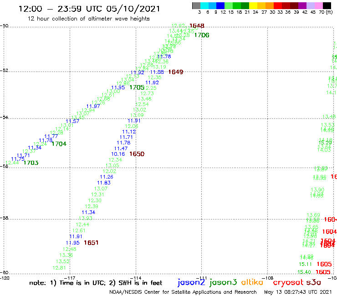Image resolution: width=337 pixels, height=296 pixels.
Task: Click the 1650 time stamp label
Action: 137,154
